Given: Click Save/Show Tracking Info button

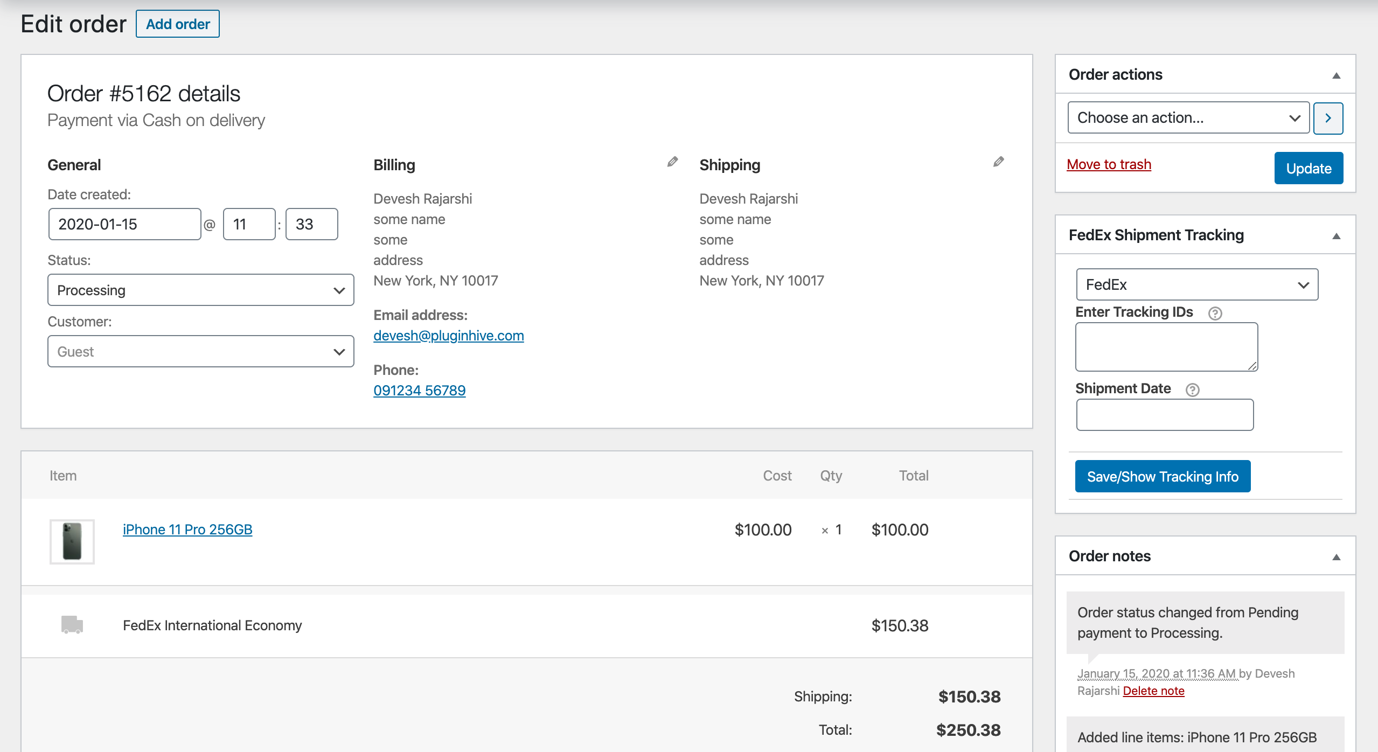Looking at the screenshot, I should click(1163, 476).
